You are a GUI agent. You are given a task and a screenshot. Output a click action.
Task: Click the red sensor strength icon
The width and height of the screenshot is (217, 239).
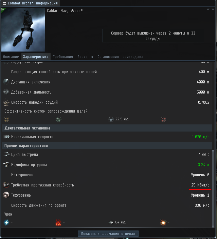click(163, 119)
